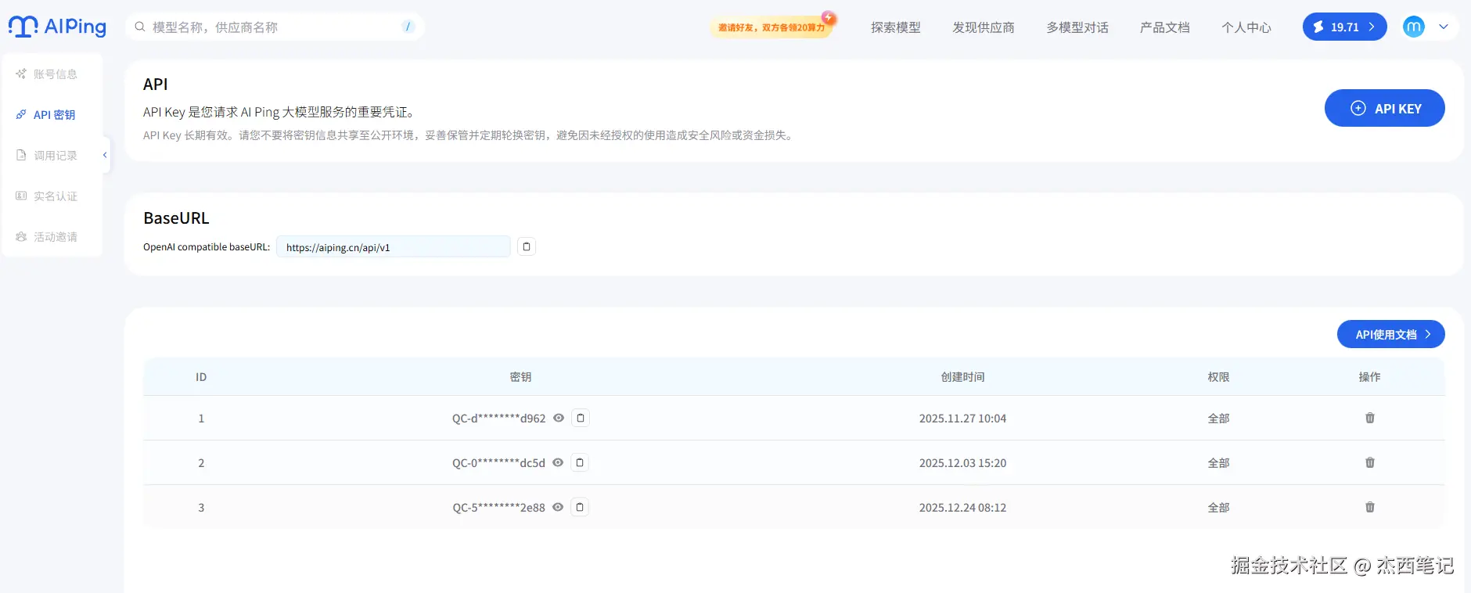1471x593 pixels.
Task: Click the 创建时间 column header
Action: (x=962, y=377)
